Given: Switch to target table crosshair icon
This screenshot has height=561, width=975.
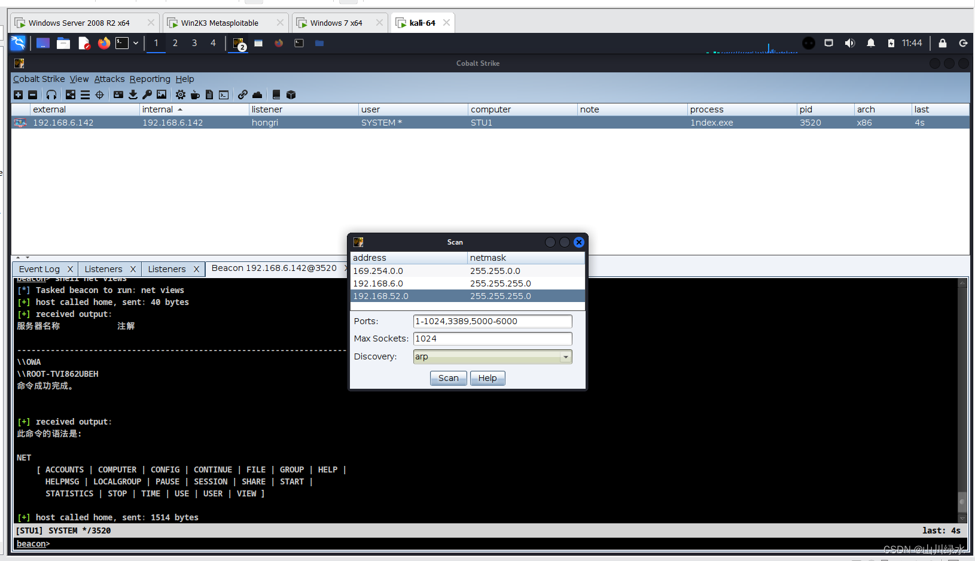Looking at the screenshot, I should [99, 94].
